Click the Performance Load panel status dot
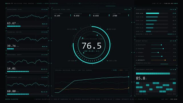This screenshot has height=103, width=183. coord(47,78)
